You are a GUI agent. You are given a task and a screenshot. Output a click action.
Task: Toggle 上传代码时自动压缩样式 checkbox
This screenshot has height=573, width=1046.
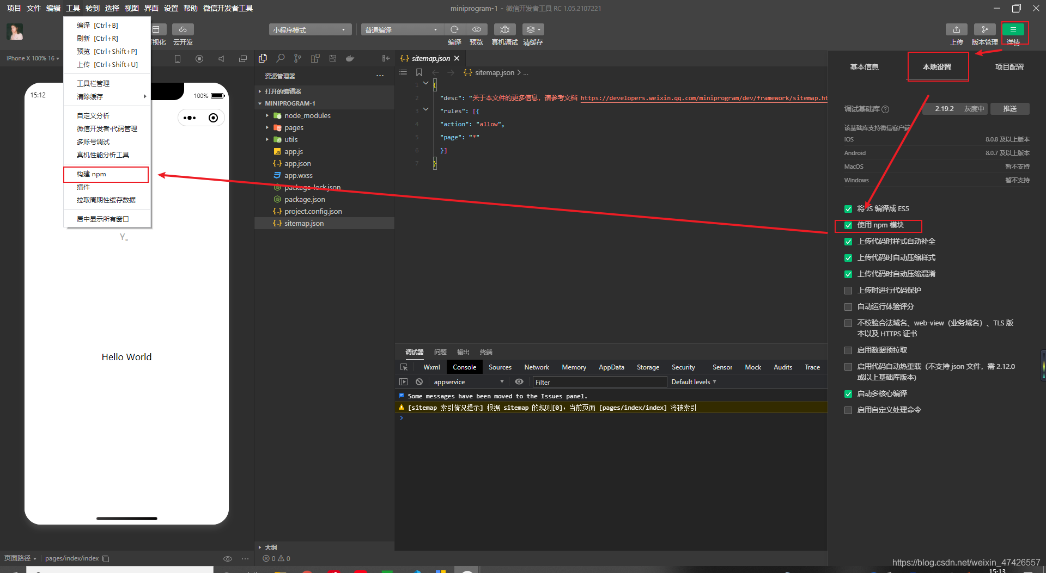click(x=848, y=258)
